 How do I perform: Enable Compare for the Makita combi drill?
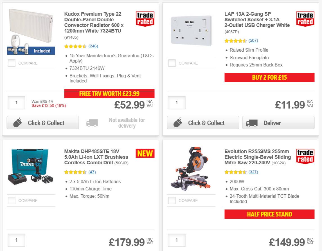pos(12,201)
